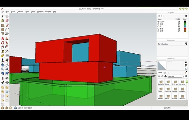
Task: Activate the Zoom magnifier tool
Action: point(3,69)
